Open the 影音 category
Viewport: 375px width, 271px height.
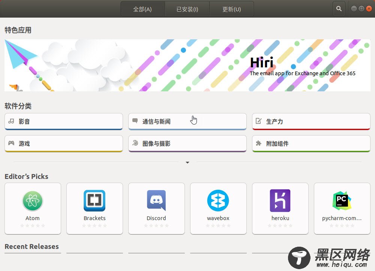tap(64, 122)
